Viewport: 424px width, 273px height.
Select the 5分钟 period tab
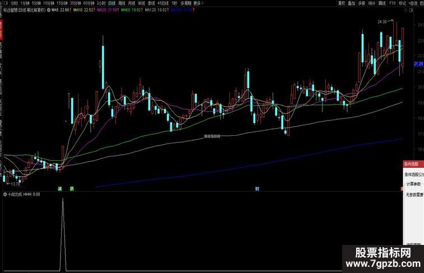point(36,3)
